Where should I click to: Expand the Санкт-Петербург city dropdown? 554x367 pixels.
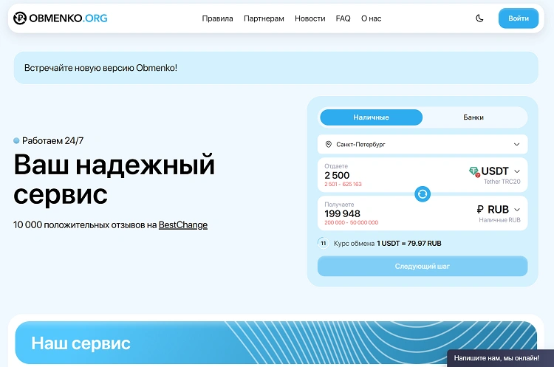(423, 144)
